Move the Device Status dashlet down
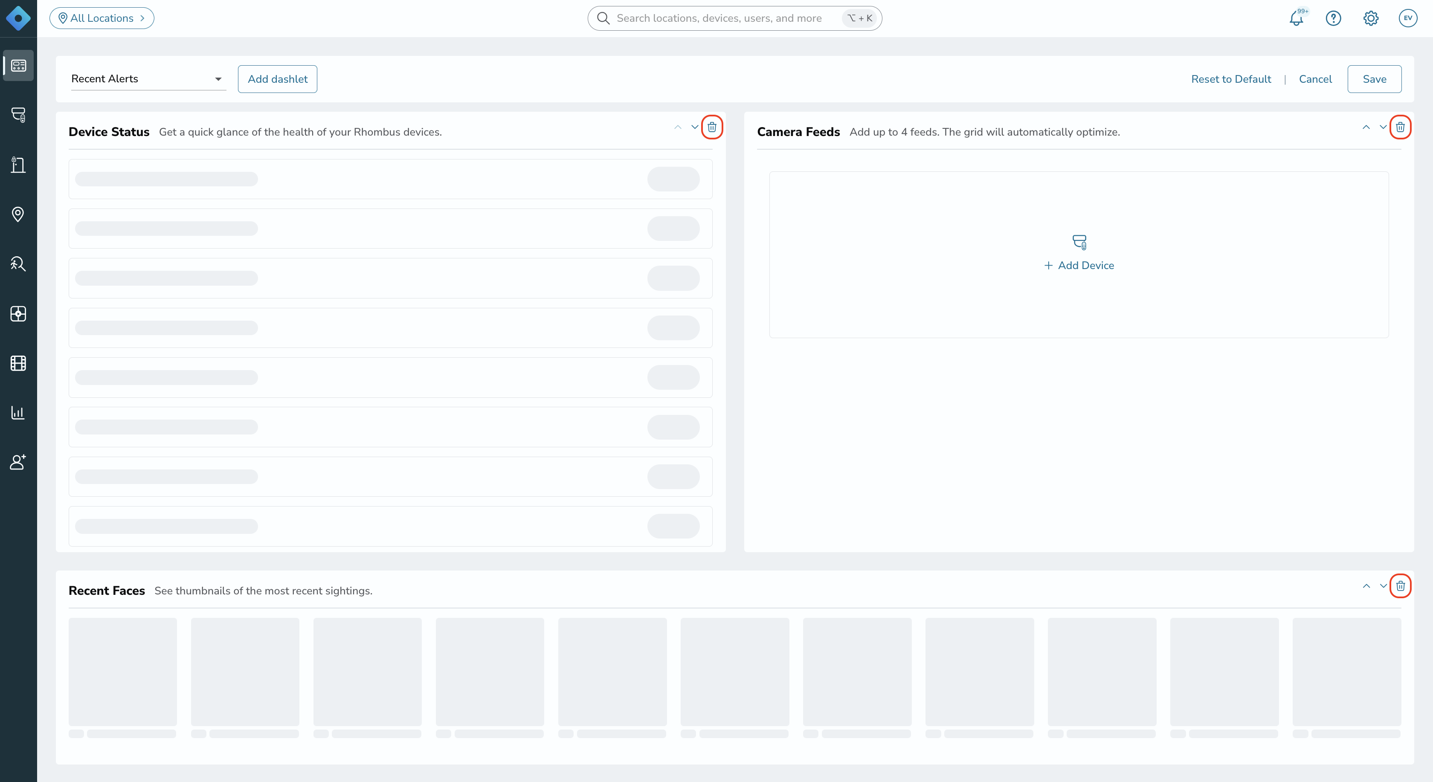The image size is (1433, 782). (695, 127)
